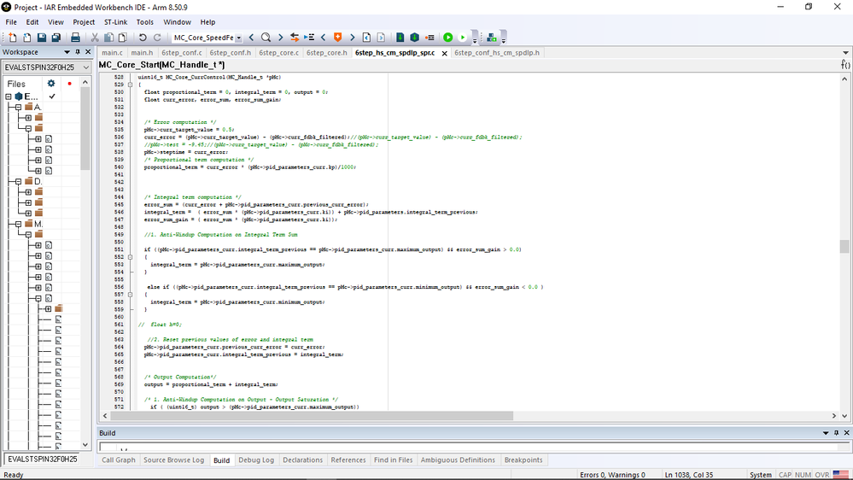Fold code block at line 552
Image resolution: width=853 pixels, height=480 pixels.
[x=130, y=257]
